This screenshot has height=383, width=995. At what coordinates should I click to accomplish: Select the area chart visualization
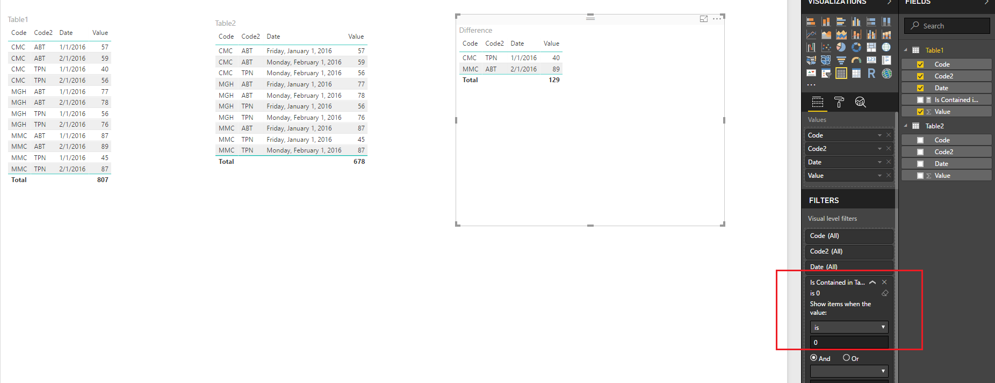coord(826,34)
